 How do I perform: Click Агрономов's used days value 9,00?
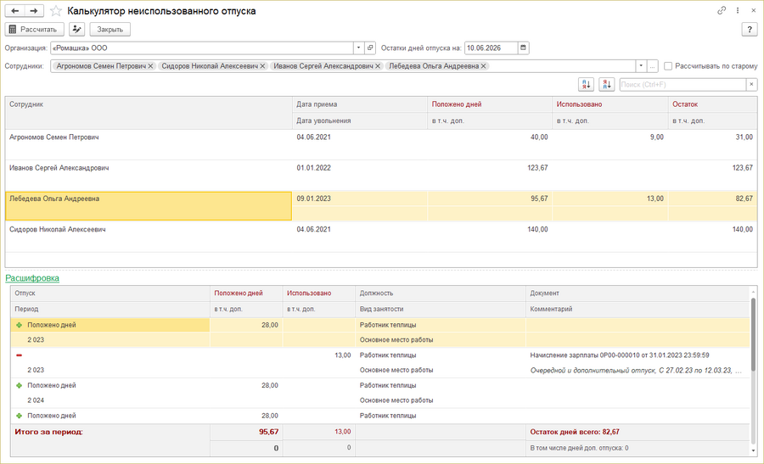656,137
